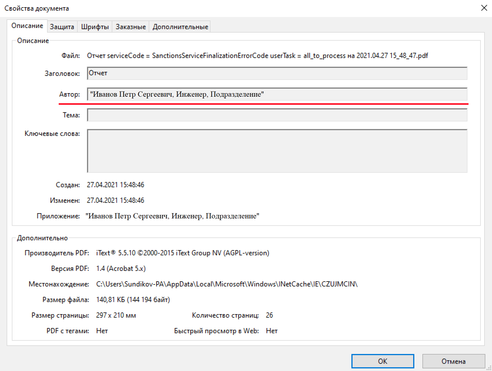492x371 pixels.
Task: Click the Приложение value text
Action: point(172,216)
